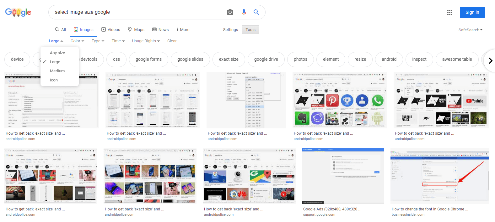This screenshot has height=222, width=495.
Task: Toggle the Tools button
Action: 250,29
